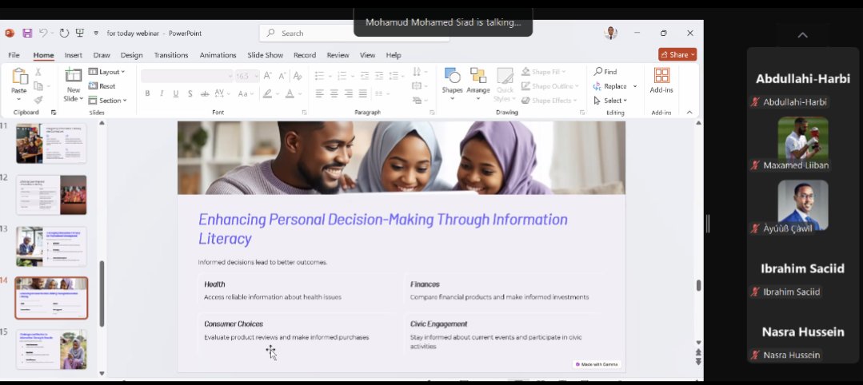Viewport: 863px width, 385px height.
Task: Click the Replace button
Action: pos(615,86)
